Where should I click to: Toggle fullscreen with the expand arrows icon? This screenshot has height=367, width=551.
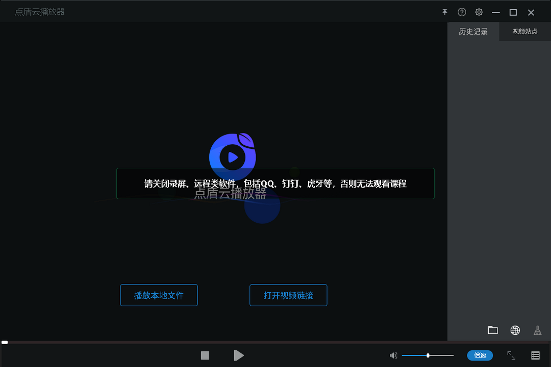(x=511, y=355)
